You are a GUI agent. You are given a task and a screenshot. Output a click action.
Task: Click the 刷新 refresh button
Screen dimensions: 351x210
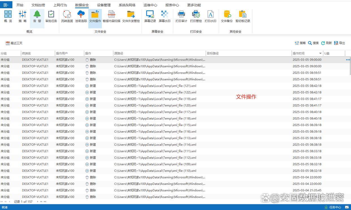[x=326, y=43]
